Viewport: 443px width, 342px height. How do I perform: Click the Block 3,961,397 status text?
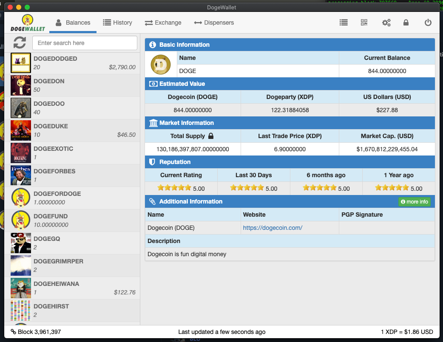click(39, 332)
